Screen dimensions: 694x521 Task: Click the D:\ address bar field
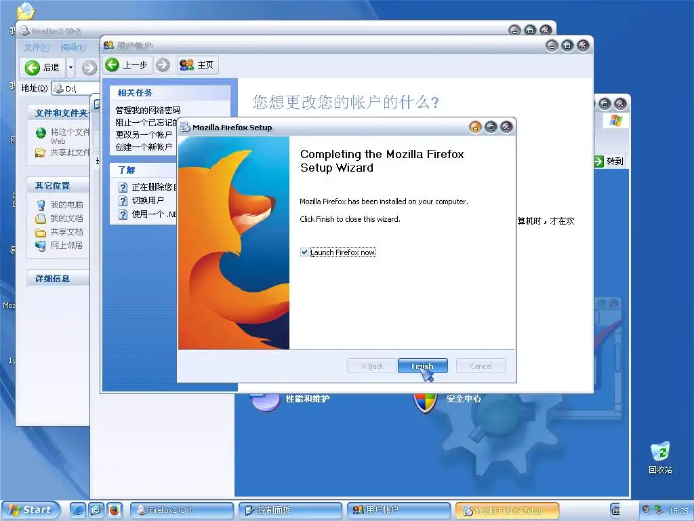[75, 88]
